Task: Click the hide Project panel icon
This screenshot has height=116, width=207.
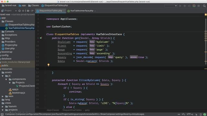Action: [33, 11]
